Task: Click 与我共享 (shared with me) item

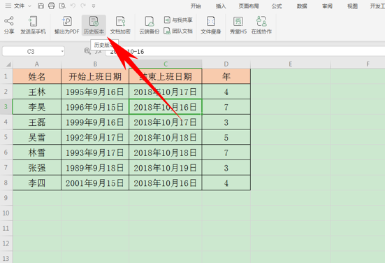Action: (178, 20)
